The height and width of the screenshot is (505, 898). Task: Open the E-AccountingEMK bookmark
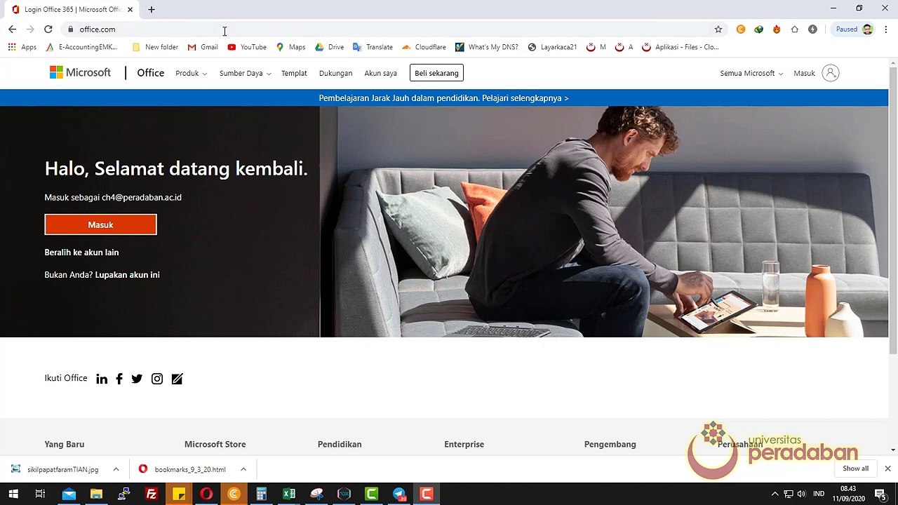pos(81,47)
